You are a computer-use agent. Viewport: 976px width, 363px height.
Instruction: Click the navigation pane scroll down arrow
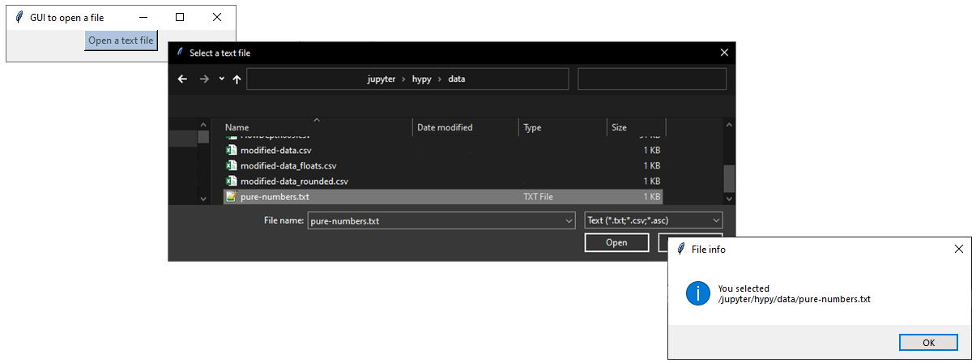pyautogui.click(x=203, y=199)
